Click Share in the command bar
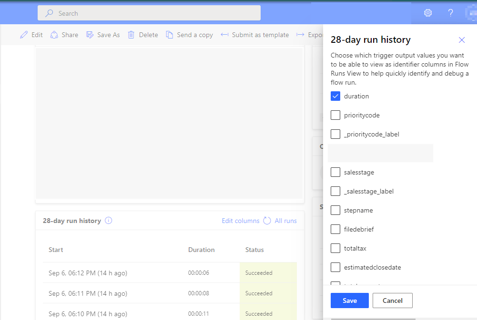477x320 pixels. [x=64, y=35]
